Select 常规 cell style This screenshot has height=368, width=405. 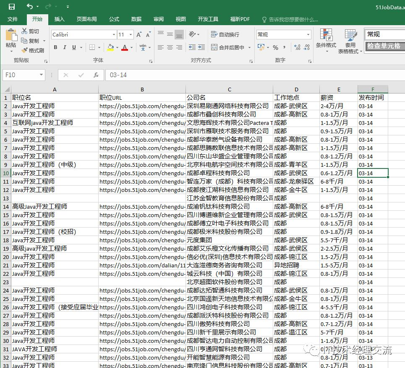coord(385,34)
